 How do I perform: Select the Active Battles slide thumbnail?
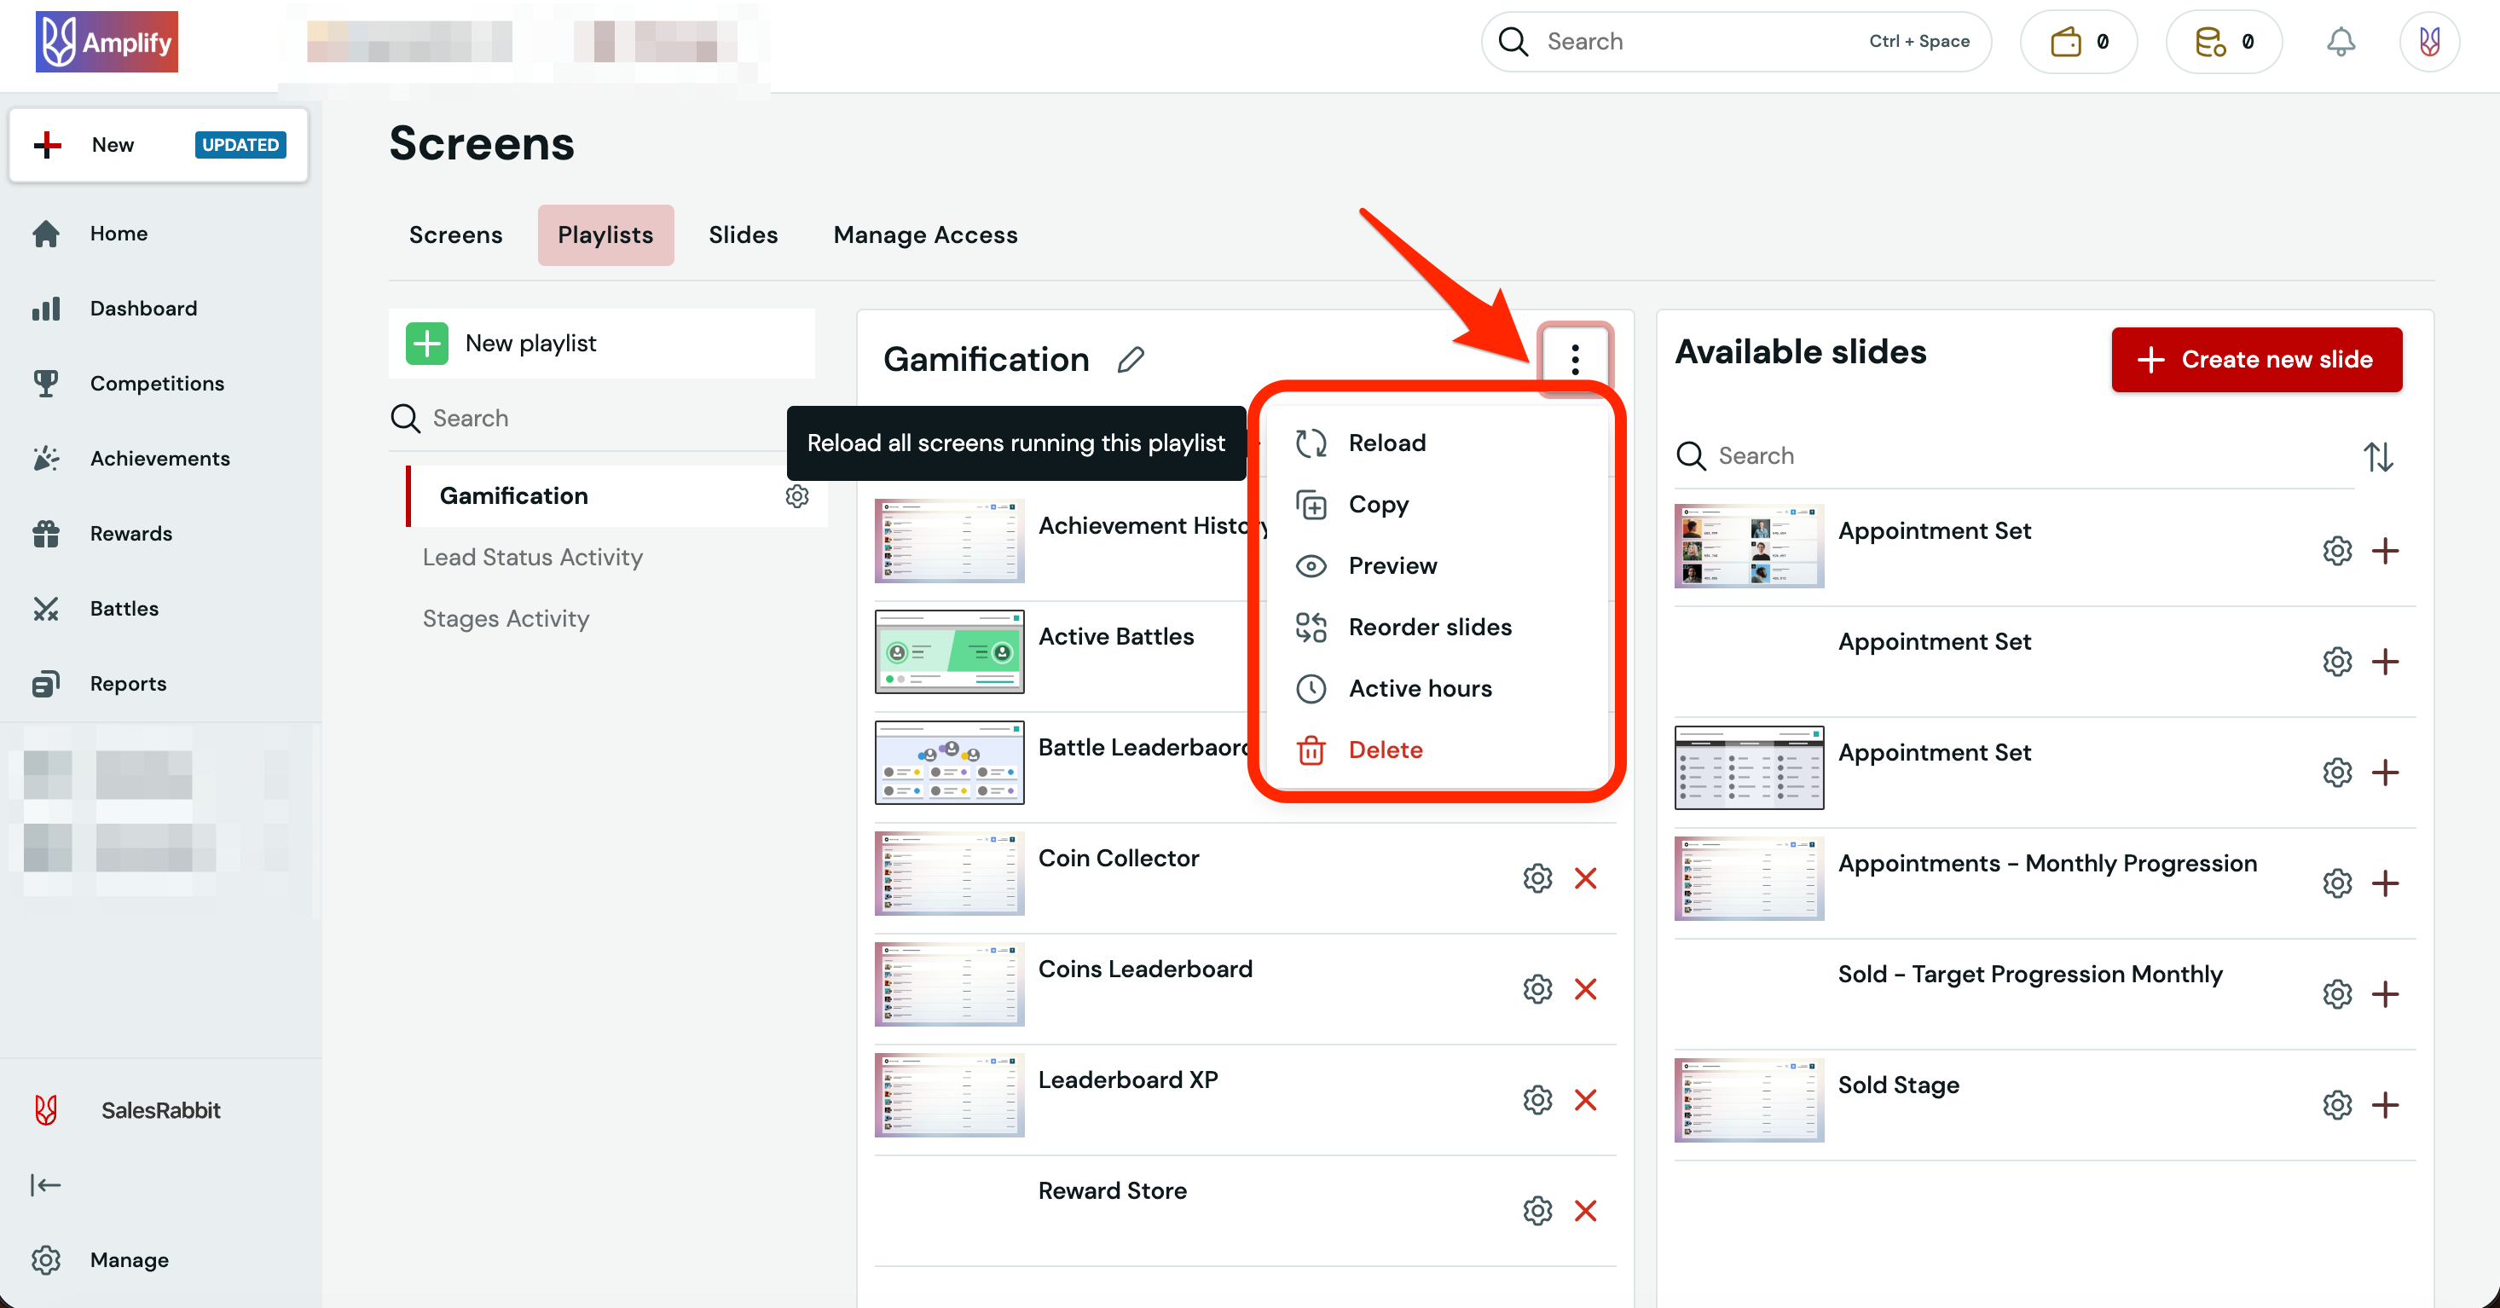click(x=948, y=651)
